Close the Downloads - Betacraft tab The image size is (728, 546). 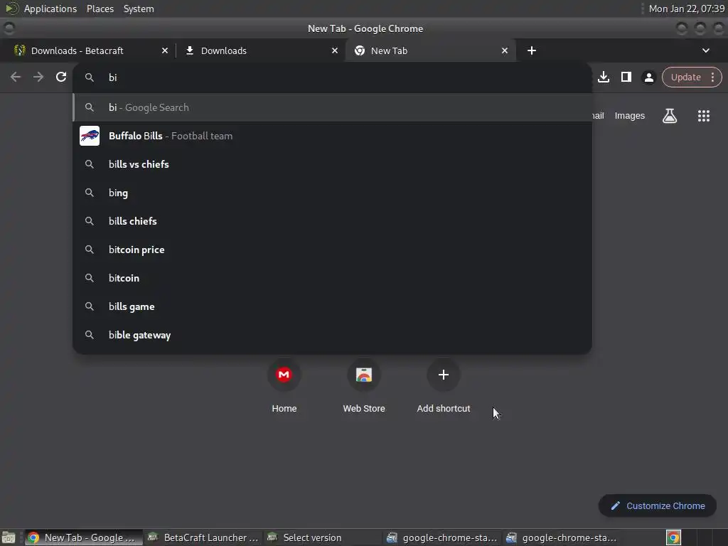click(x=165, y=50)
